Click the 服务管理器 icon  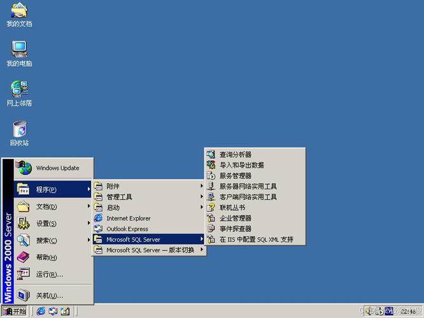click(211, 176)
